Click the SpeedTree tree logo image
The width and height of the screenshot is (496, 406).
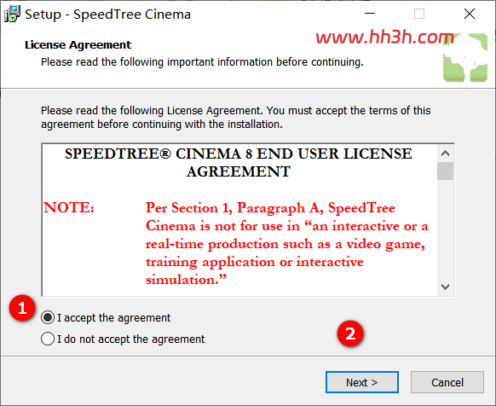tap(465, 57)
